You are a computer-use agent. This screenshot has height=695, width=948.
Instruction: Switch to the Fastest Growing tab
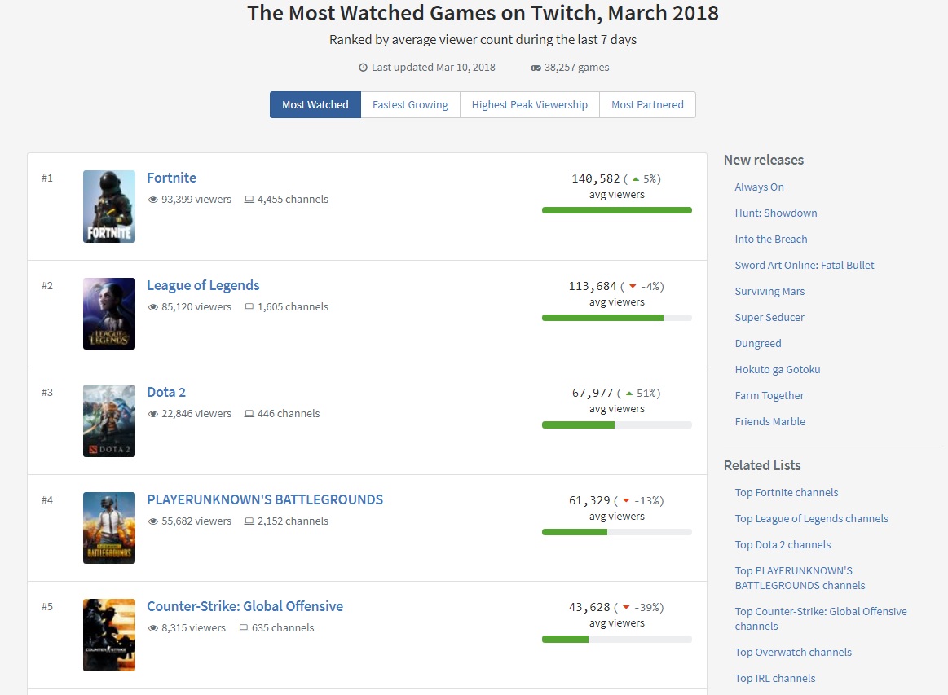pyautogui.click(x=411, y=104)
